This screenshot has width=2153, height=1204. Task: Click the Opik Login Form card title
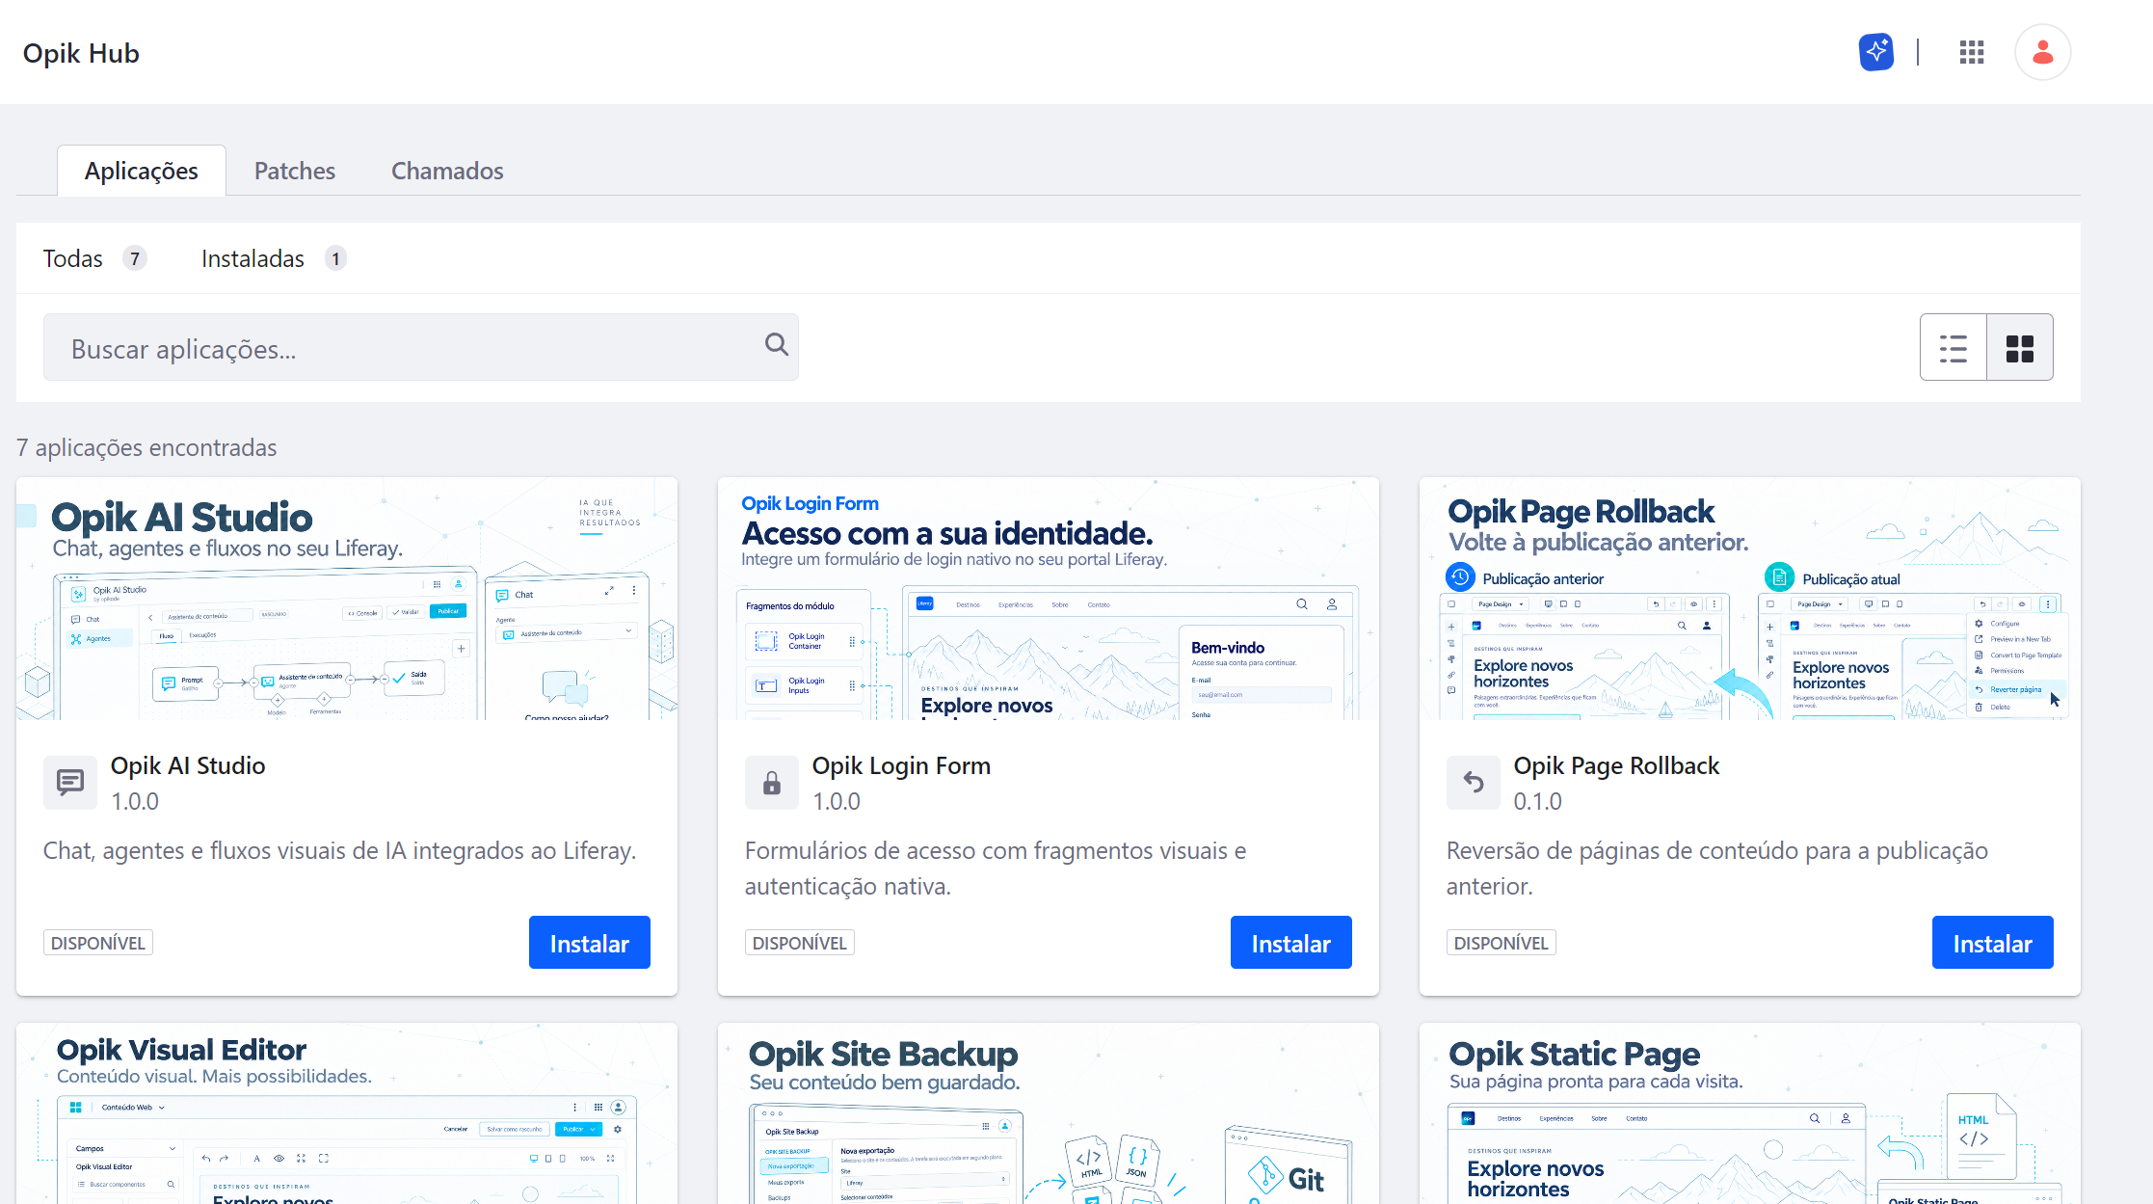click(x=901, y=765)
